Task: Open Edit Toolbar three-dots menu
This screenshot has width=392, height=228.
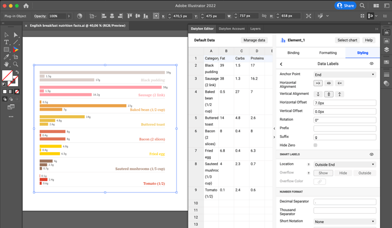Action: pos(11,117)
